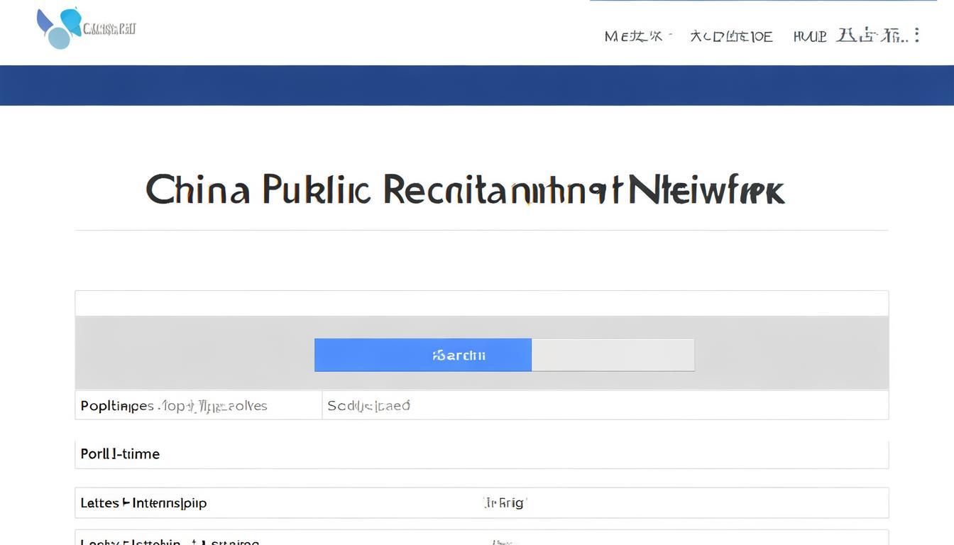
Task: Click the blue bubble logo icon
Action: click(x=59, y=28)
